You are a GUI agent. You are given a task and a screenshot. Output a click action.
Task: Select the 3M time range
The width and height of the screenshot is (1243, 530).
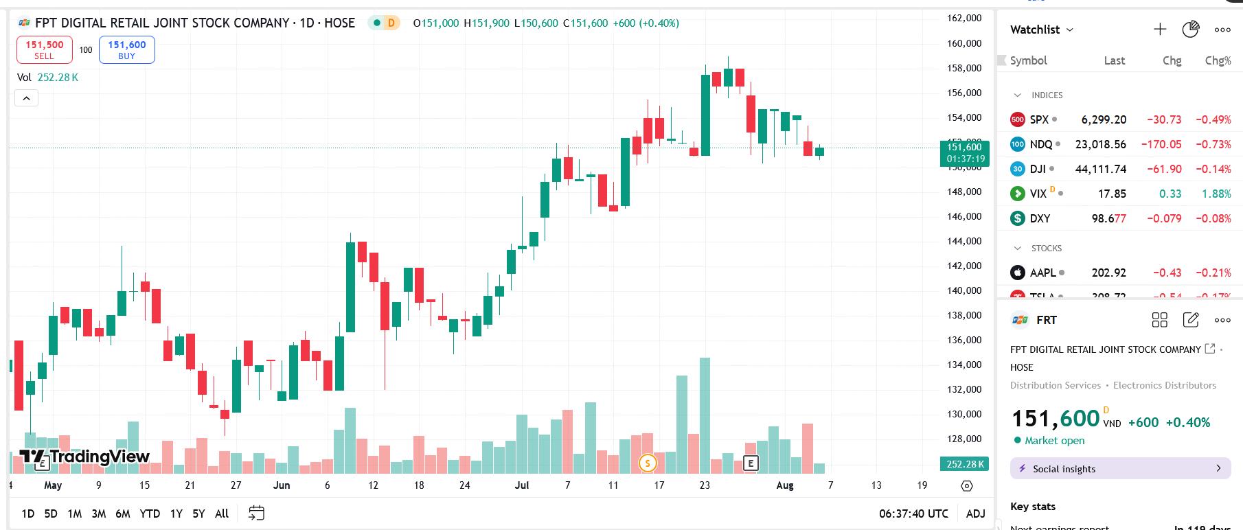point(98,514)
